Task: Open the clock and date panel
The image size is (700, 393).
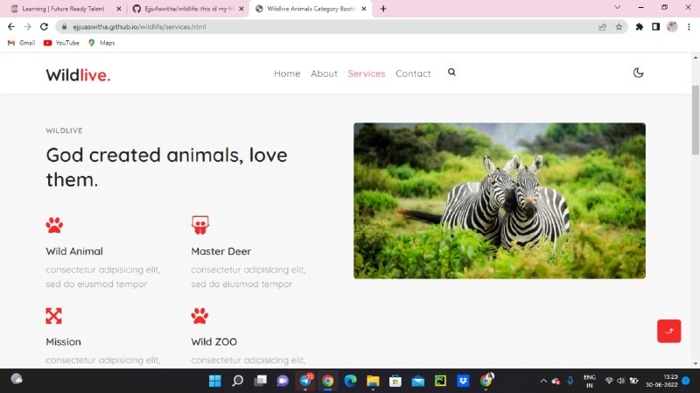Action: coord(661,381)
